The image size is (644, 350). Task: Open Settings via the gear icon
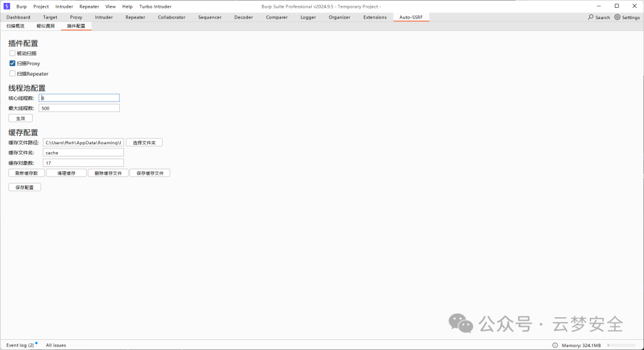click(x=617, y=17)
